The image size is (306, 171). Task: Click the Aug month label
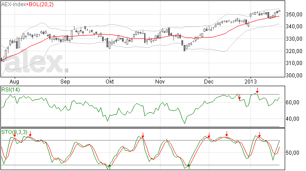[14, 81]
